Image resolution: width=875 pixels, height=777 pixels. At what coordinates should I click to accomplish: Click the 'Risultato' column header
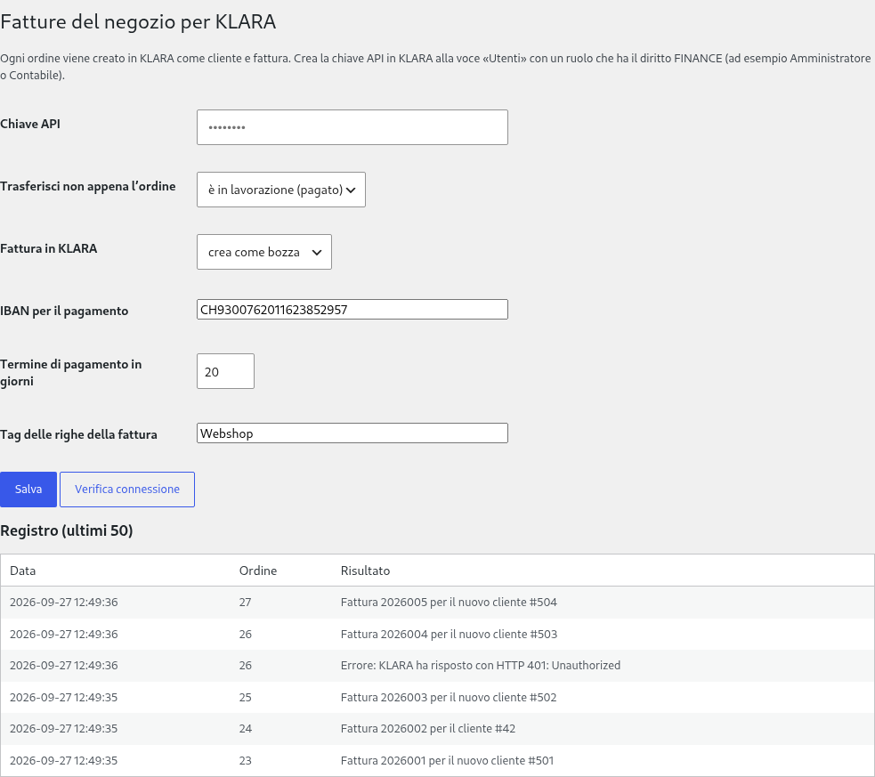365,571
